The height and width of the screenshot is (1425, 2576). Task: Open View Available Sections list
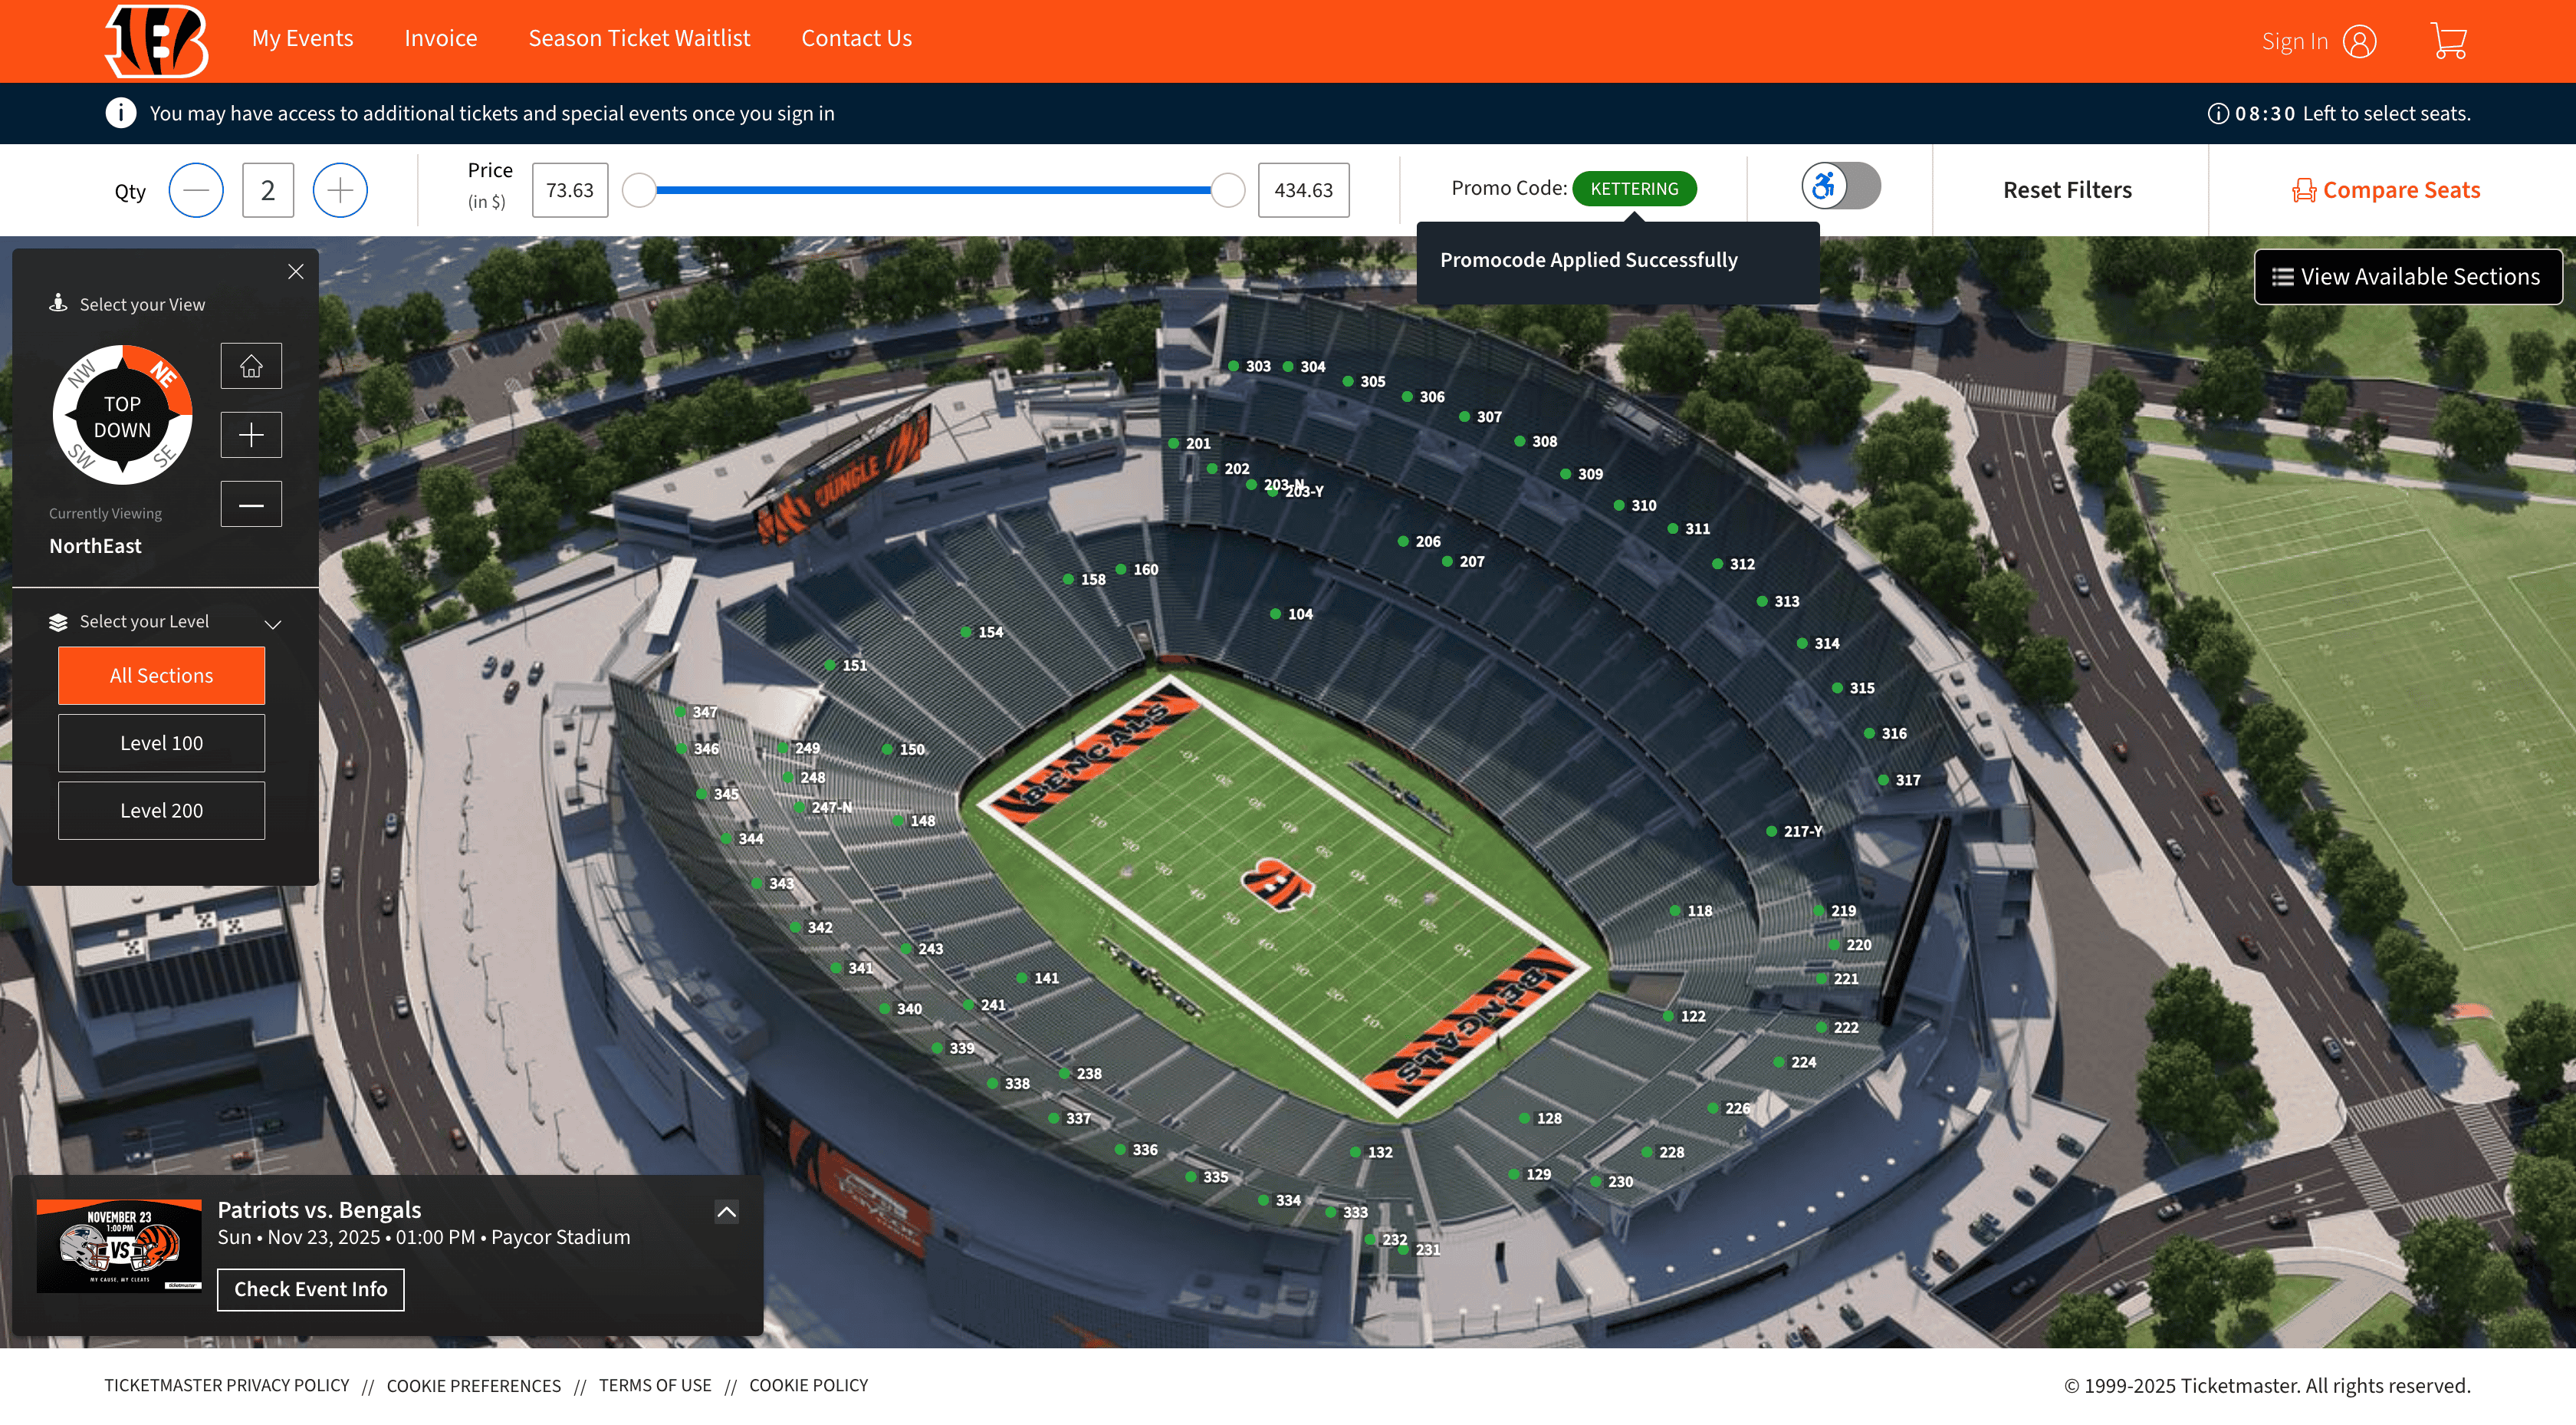(x=2407, y=276)
